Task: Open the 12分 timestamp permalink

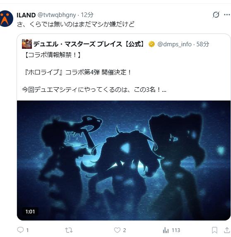Action: (87, 15)
